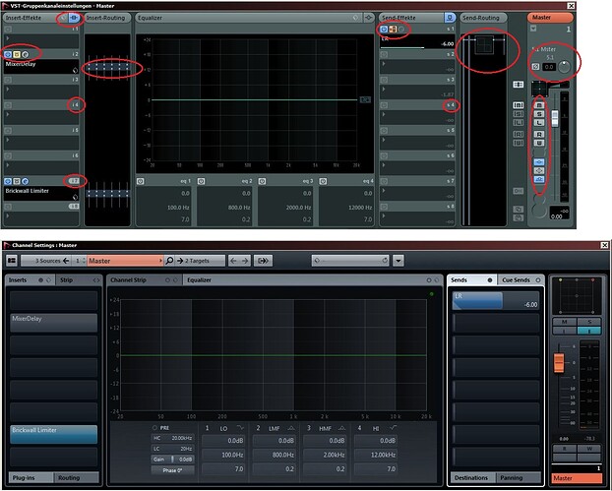Click the Solo S button on top Master strip
This screenshot has width=612, height=491.
click(x=539, y=114)
